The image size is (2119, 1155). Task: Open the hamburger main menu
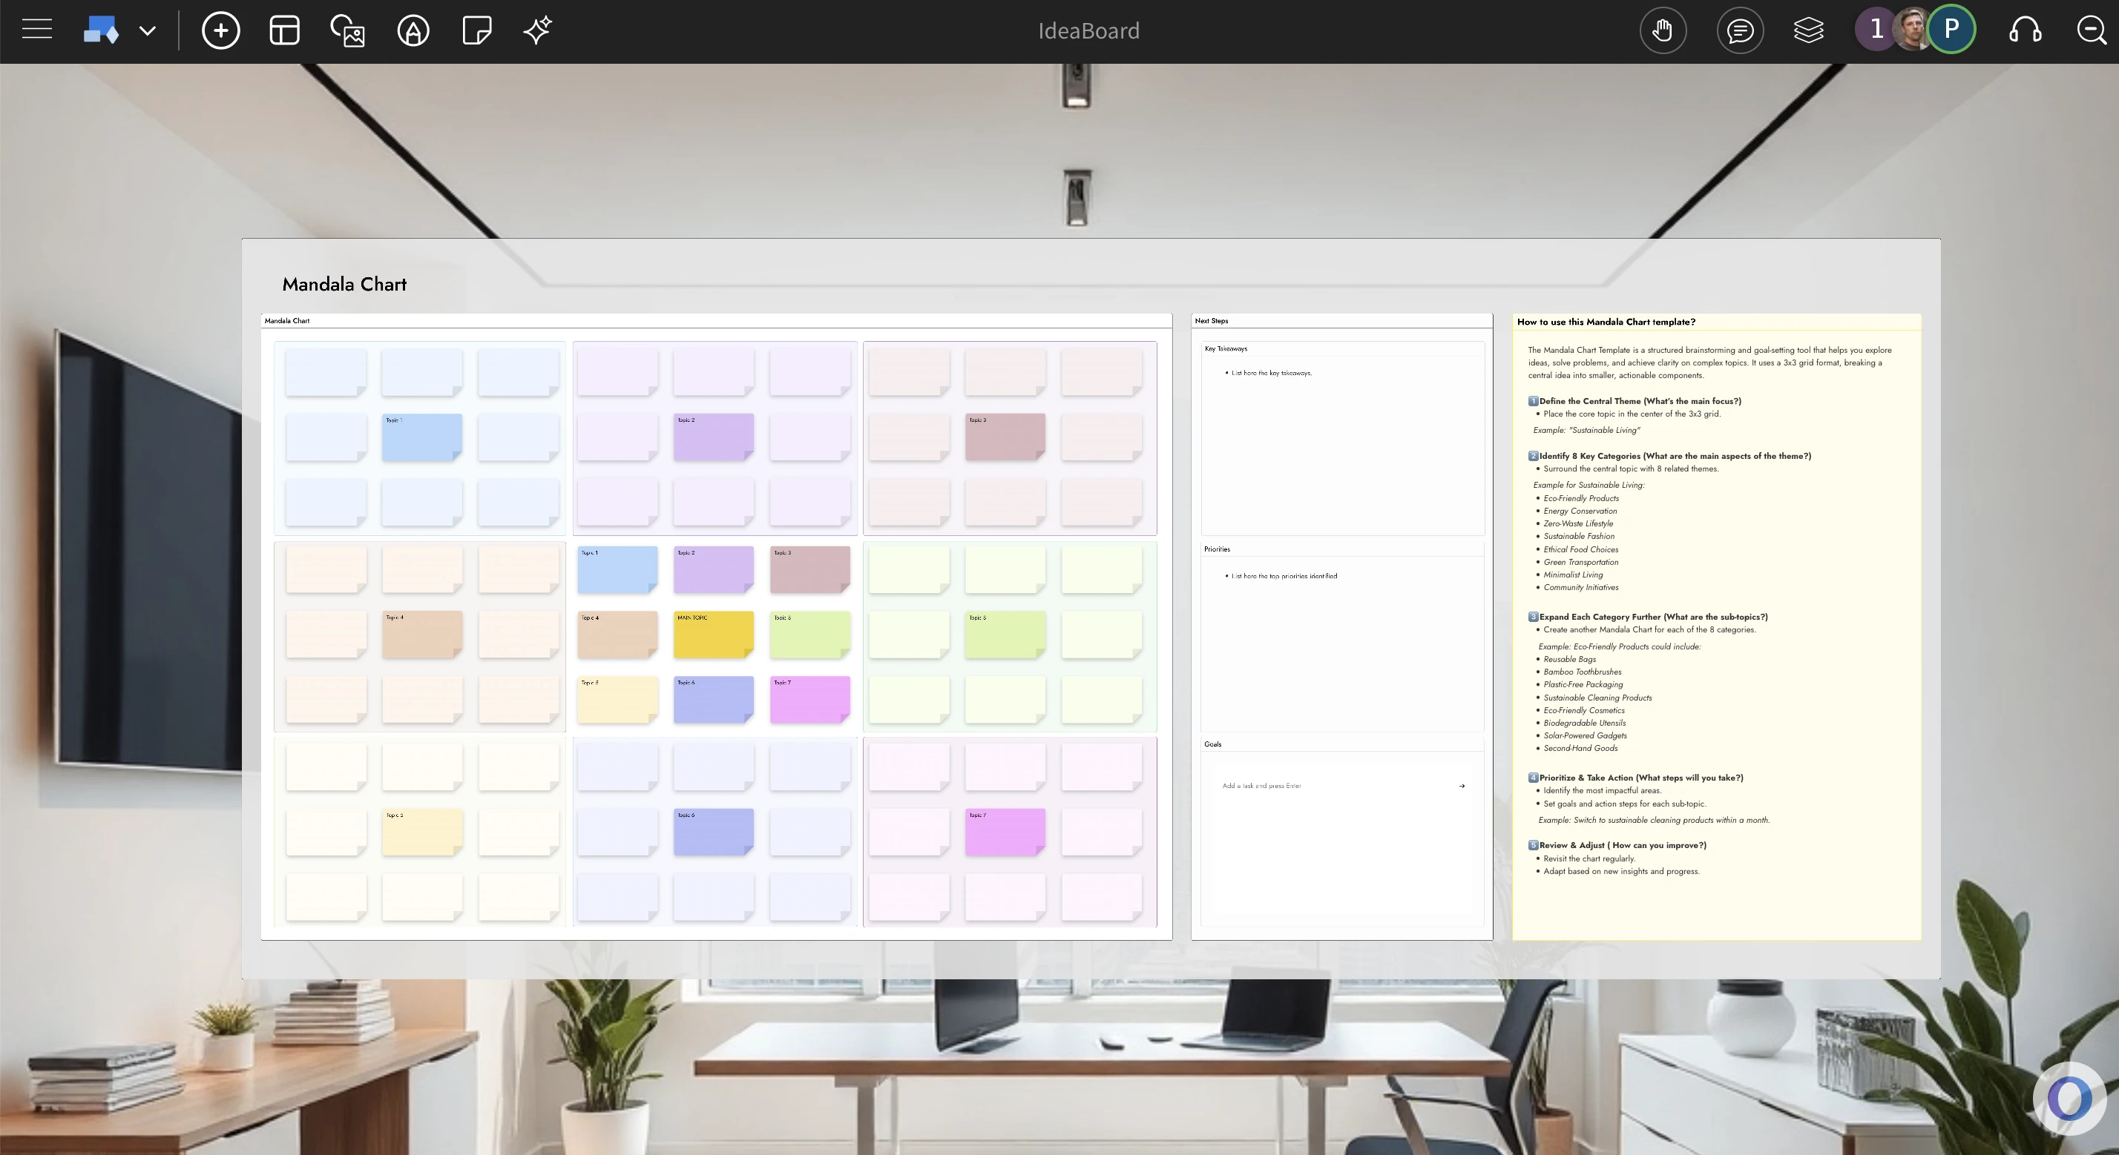[37, 30]
